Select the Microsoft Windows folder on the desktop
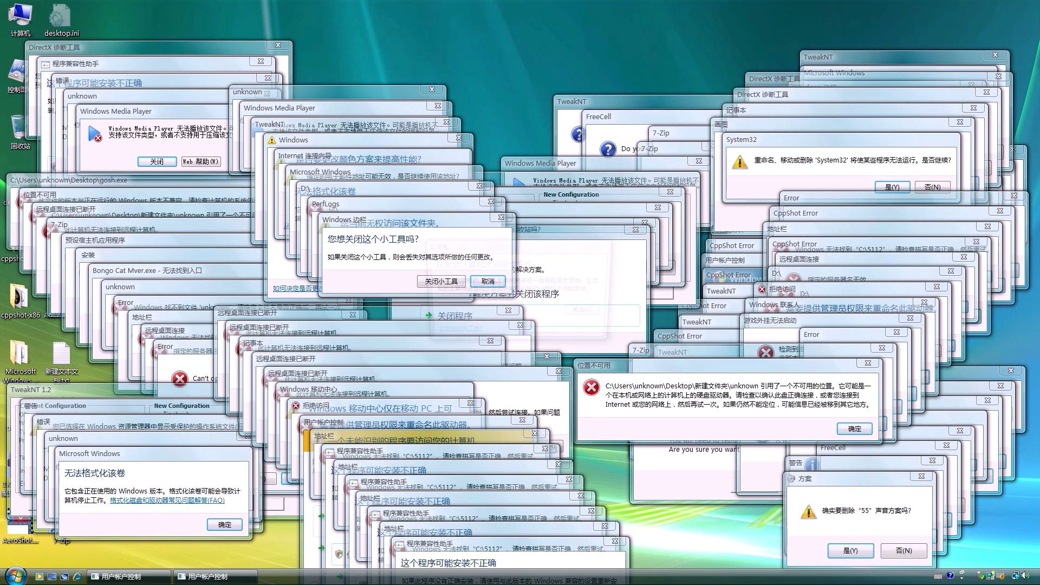1040x585 pixels. tap(20, 361)
